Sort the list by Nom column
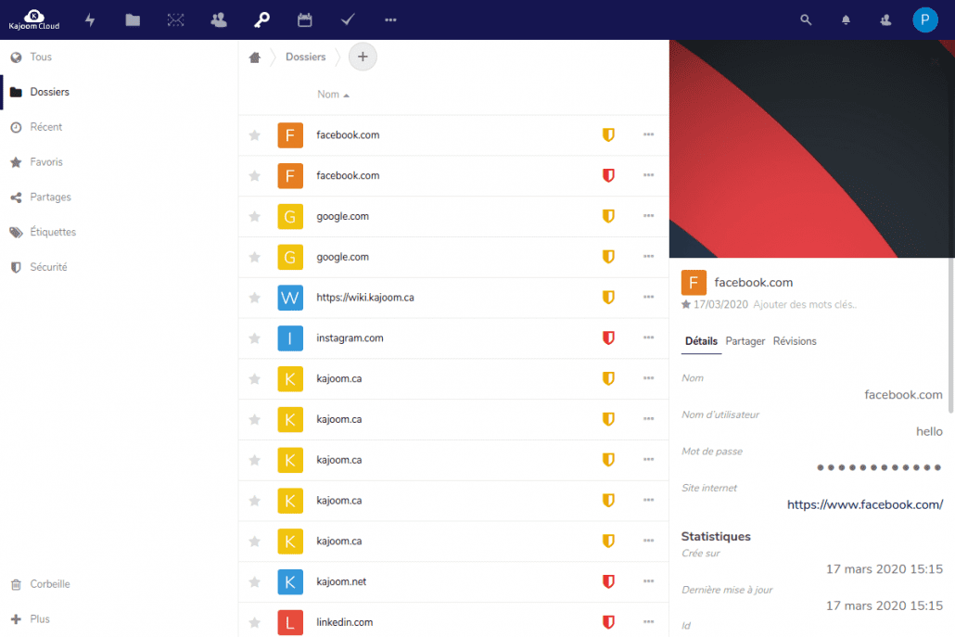The height and width of the screenshot is (637, 955). [x=333, y=95]
